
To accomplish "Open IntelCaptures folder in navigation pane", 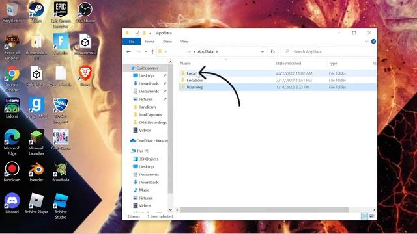I will tap(150, 114).
